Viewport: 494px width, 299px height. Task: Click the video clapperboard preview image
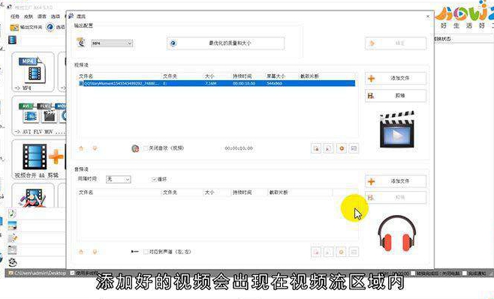coord(397,129)
